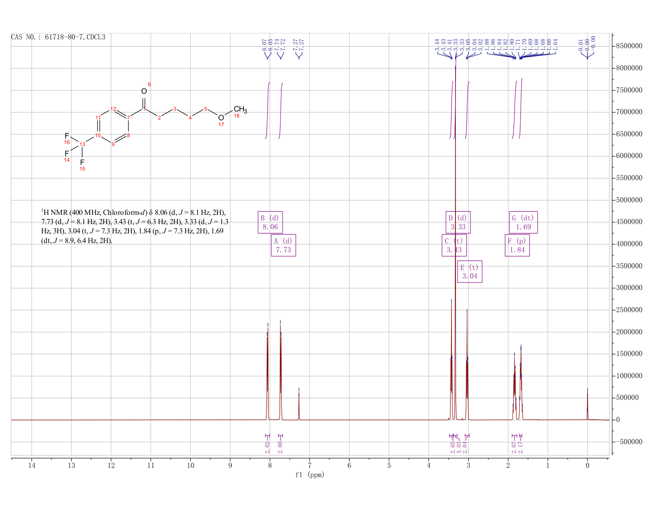The image size is (664, 513).
Task: Select the ether oxygen atom labeled 17
Action: (221, 117)
